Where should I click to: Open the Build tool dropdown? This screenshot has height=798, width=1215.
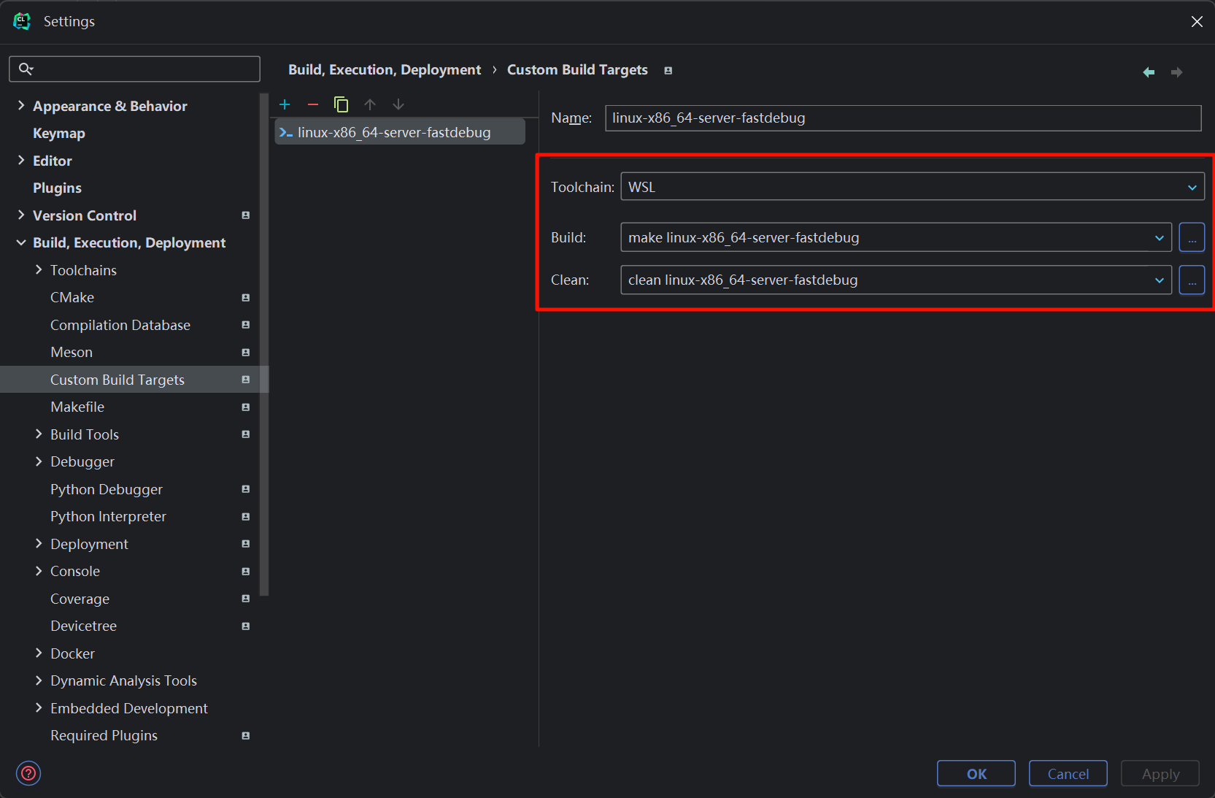pyautogui.click(x=896, y=237)
